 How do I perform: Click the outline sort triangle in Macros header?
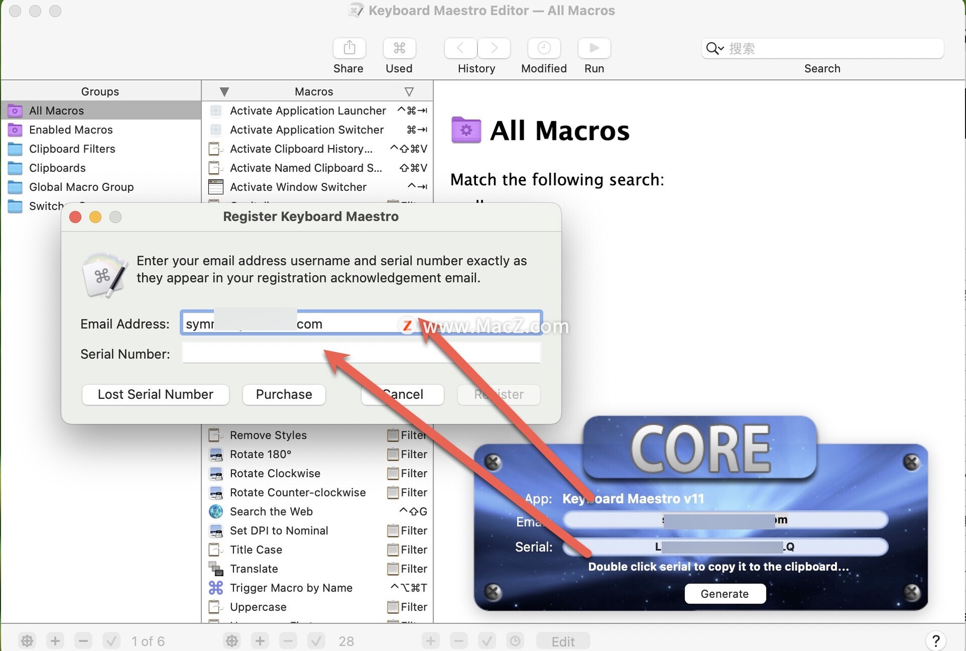click(x=409, y=92)
